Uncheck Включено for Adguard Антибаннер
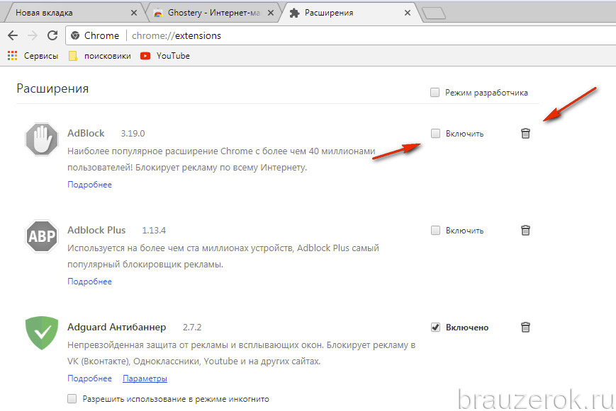616x411 pixels. 435,327
